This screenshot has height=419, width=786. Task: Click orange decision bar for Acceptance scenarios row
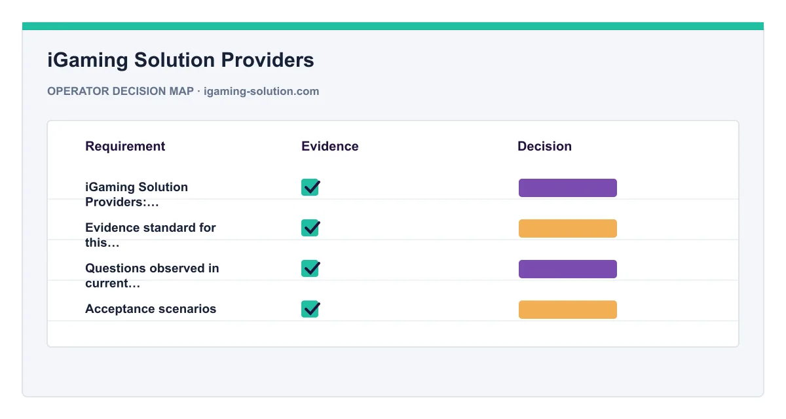(568, 310)
